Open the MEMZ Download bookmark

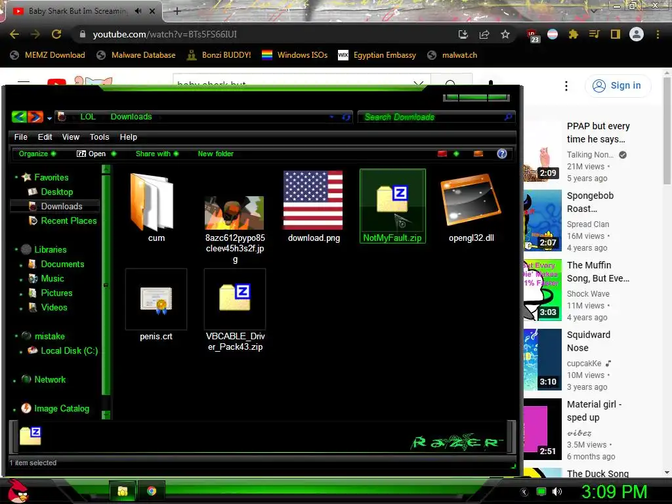[x=47, y=55]
